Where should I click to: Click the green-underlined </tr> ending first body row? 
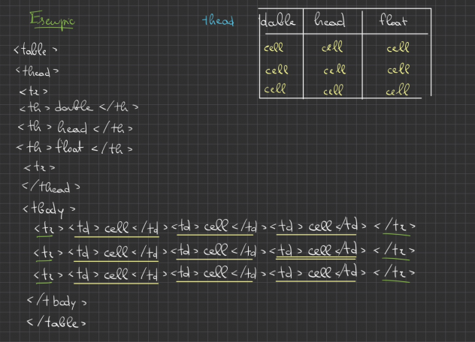(x=395, y=226)
